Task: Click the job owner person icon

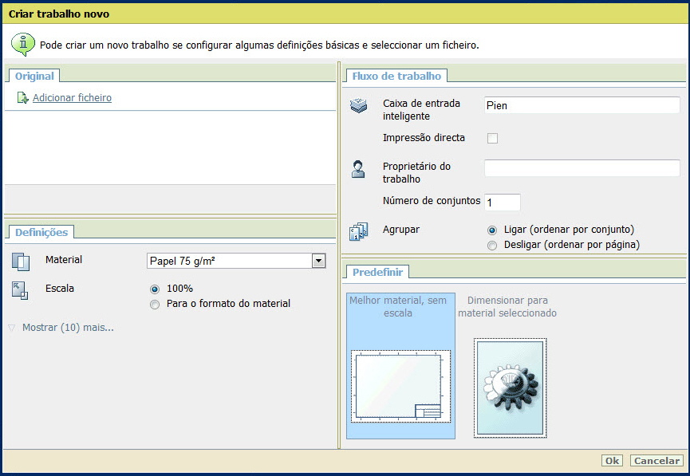Action: (359, 168)
